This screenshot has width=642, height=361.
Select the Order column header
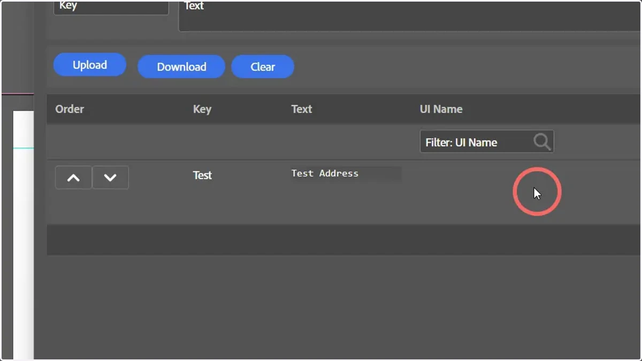coord(70,109)
